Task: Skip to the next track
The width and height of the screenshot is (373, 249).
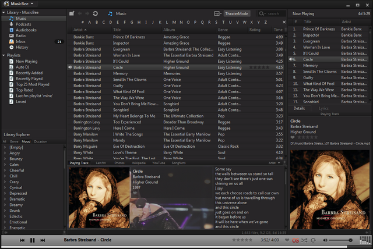Action: click(x=43, y=240)
